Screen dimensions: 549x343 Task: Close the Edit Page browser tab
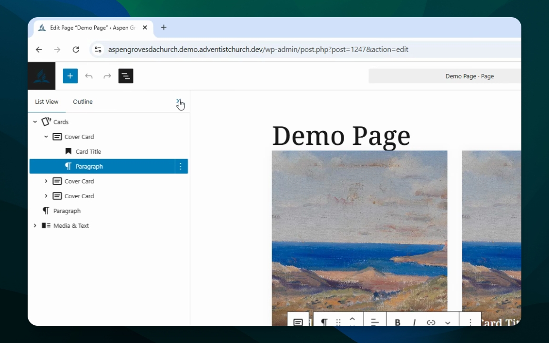(x=144, y=28)
